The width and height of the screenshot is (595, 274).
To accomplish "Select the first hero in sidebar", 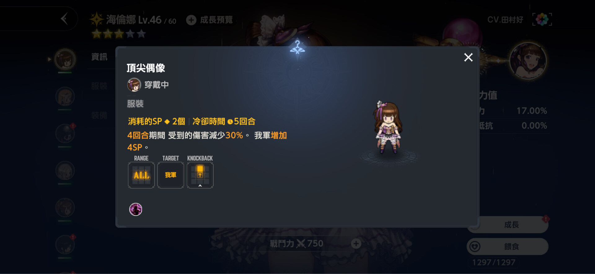I will (x=65, y=59).
